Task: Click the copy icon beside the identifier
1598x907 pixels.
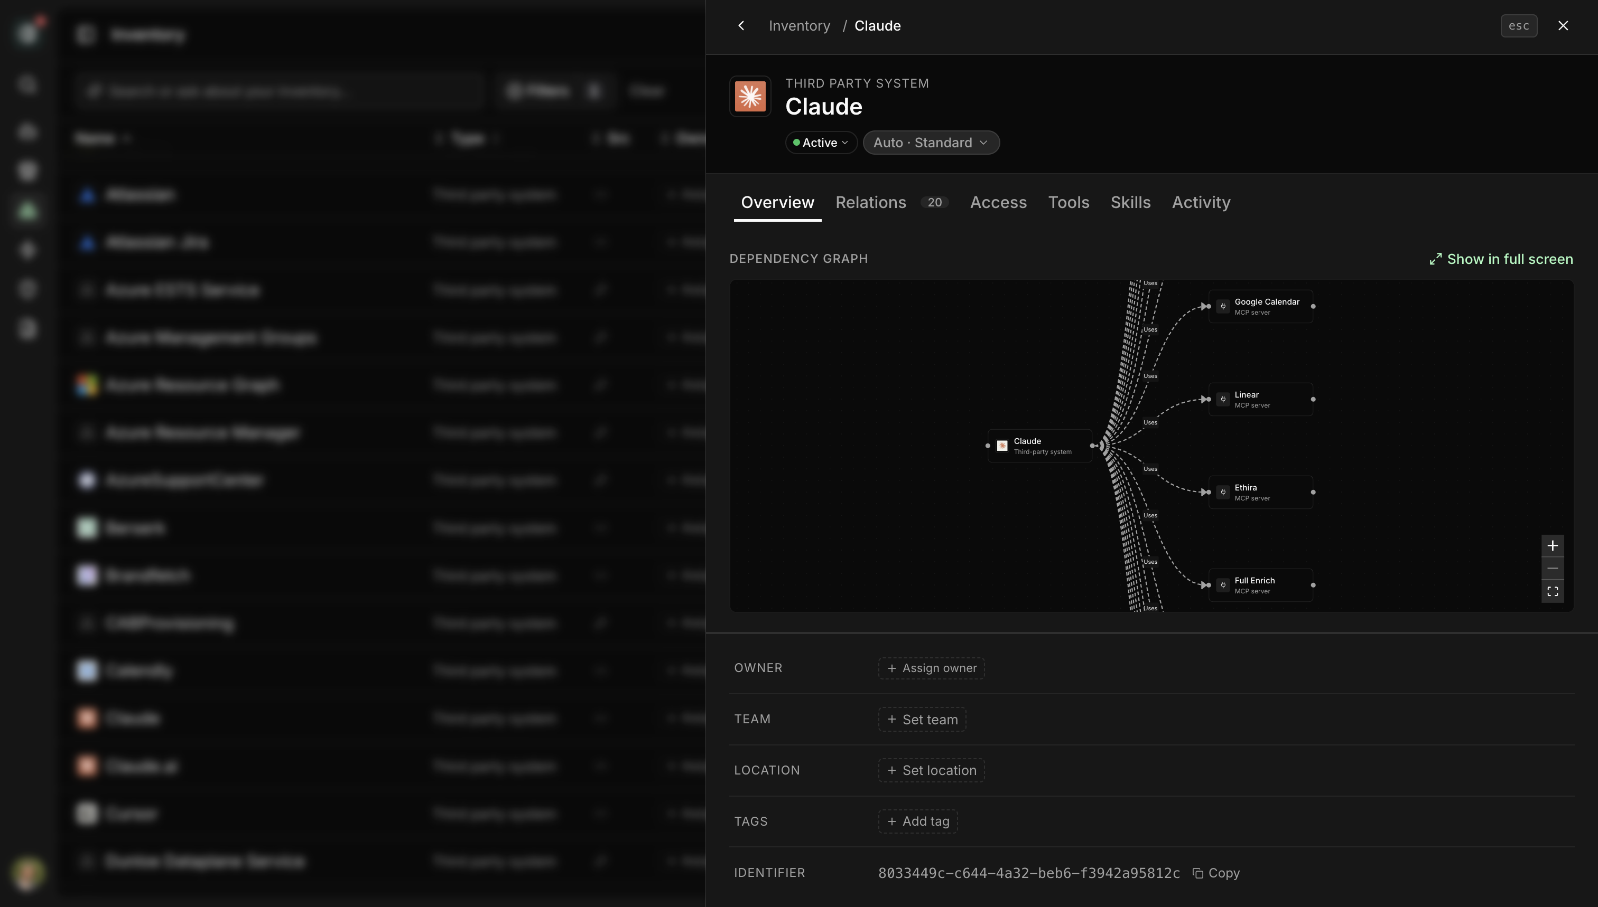Action: [x=1198, y=873]
